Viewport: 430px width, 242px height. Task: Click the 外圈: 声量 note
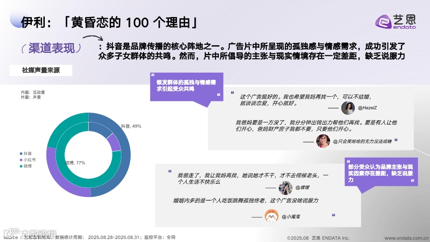point(31,97)
